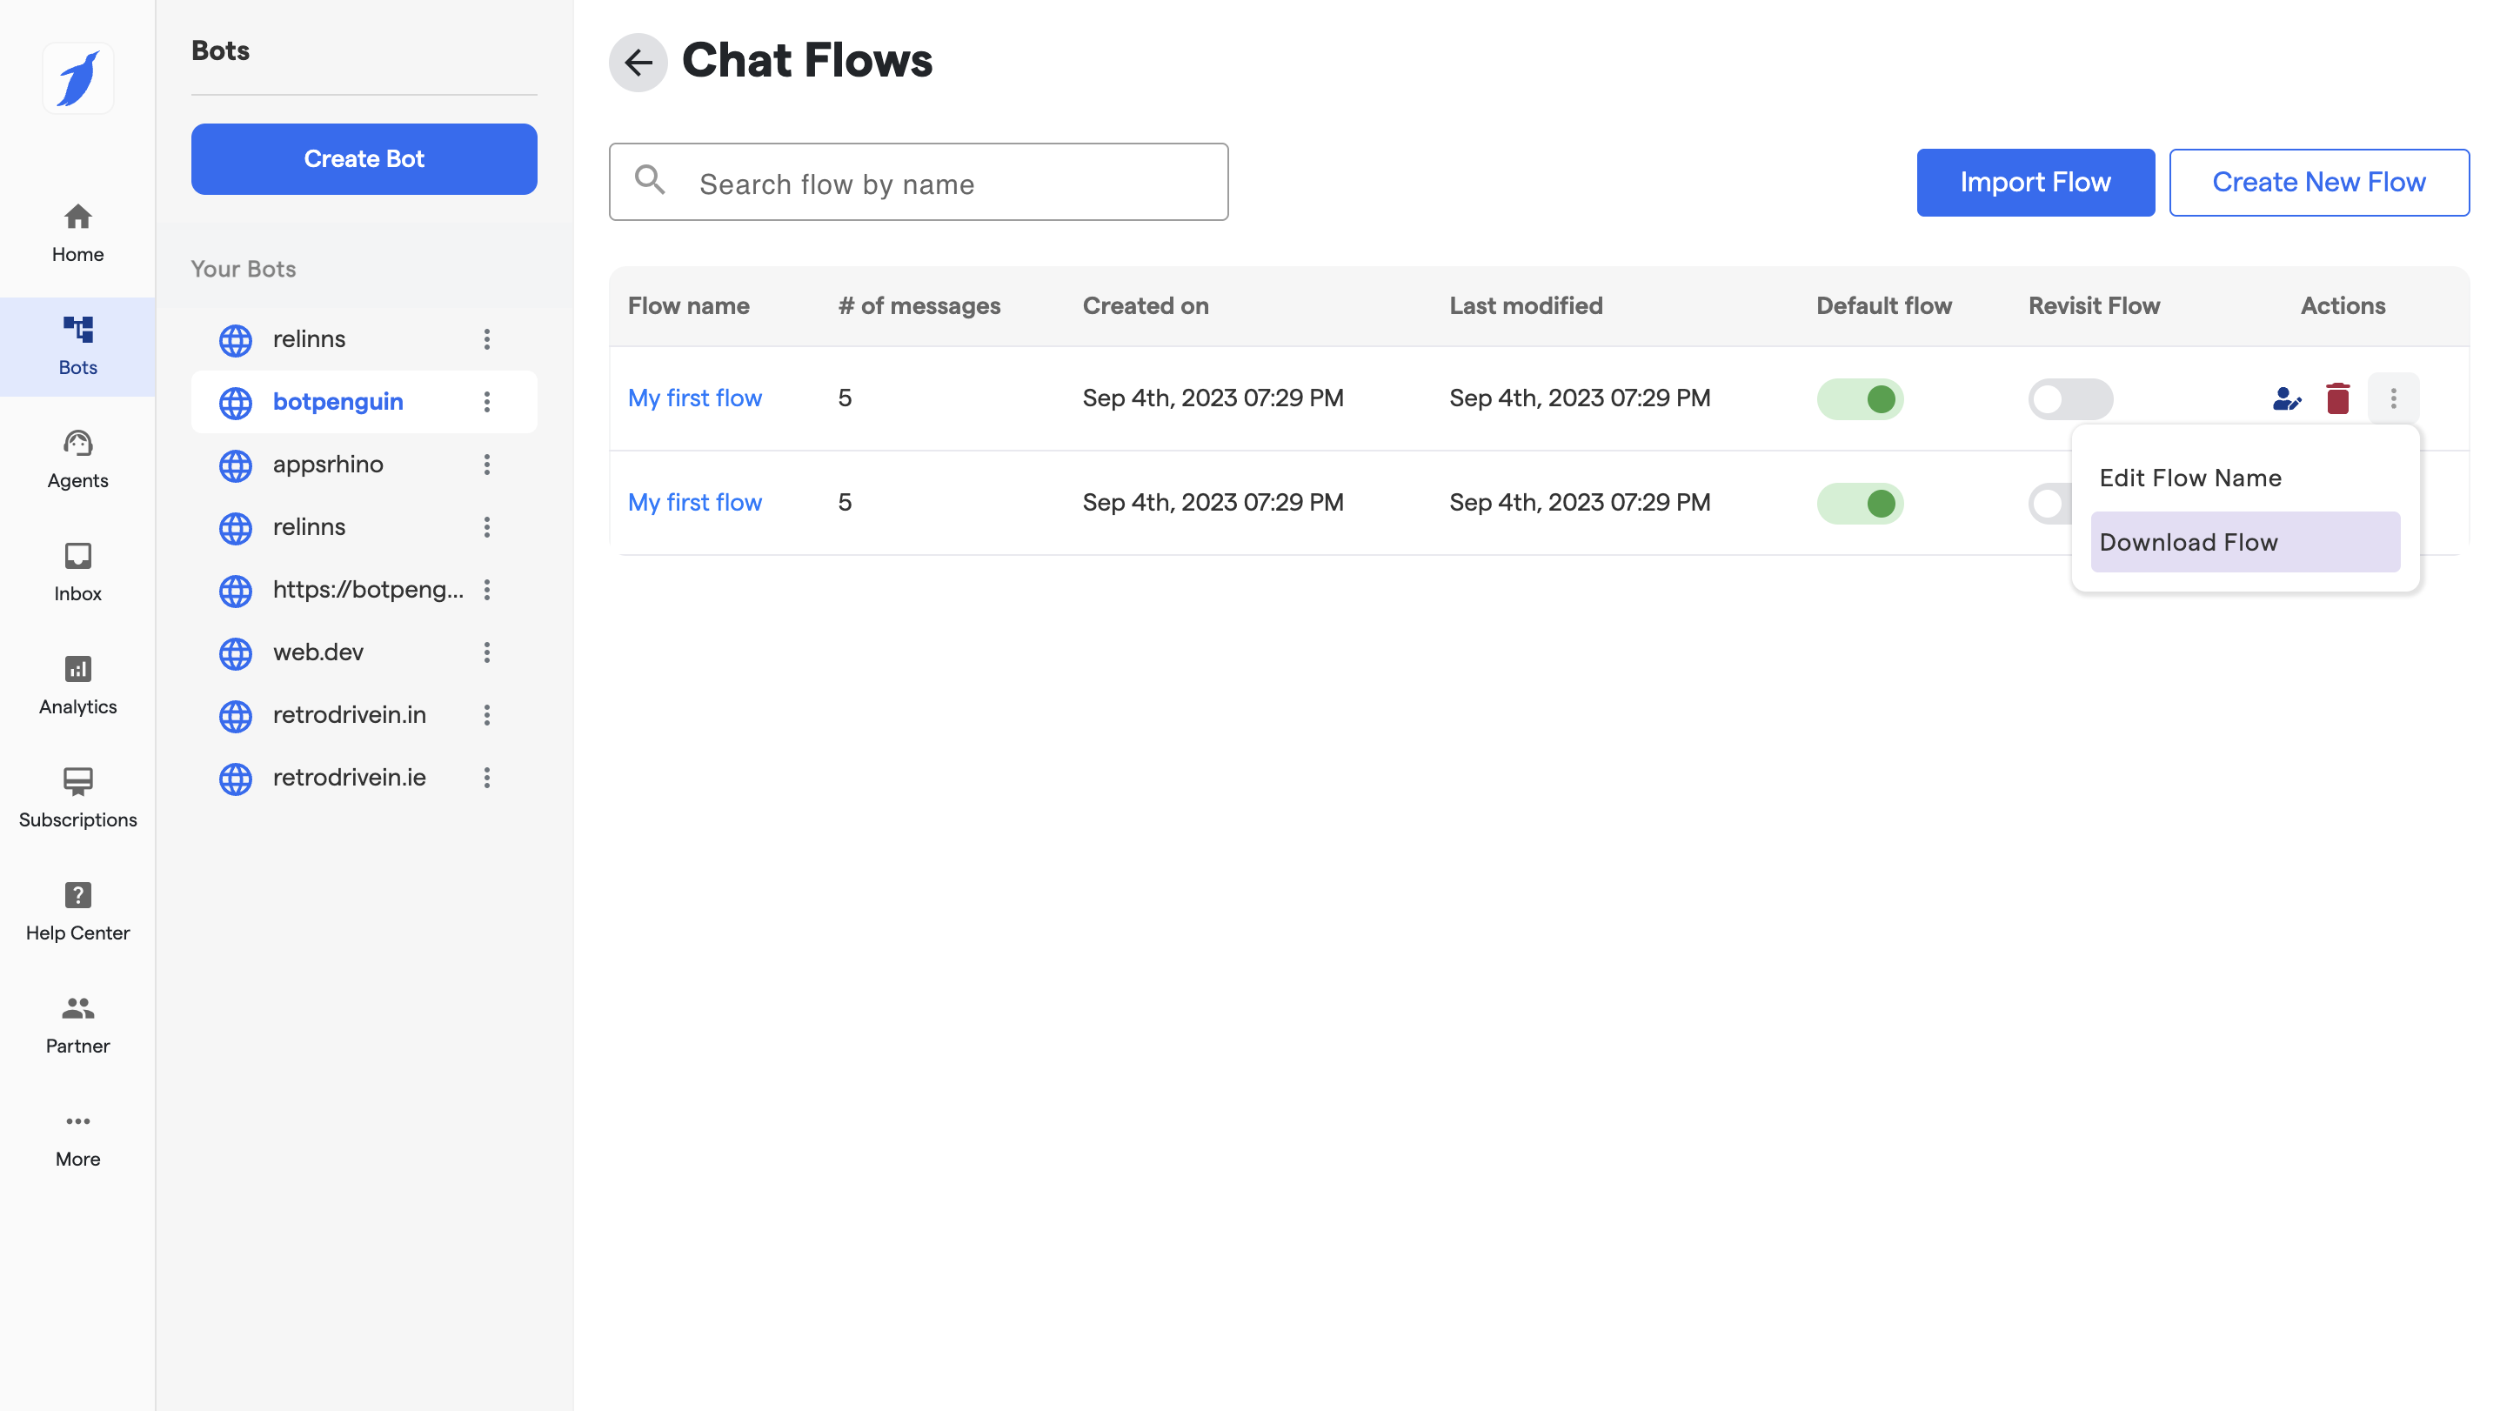Click the Import Flow button

(2034, 183)
